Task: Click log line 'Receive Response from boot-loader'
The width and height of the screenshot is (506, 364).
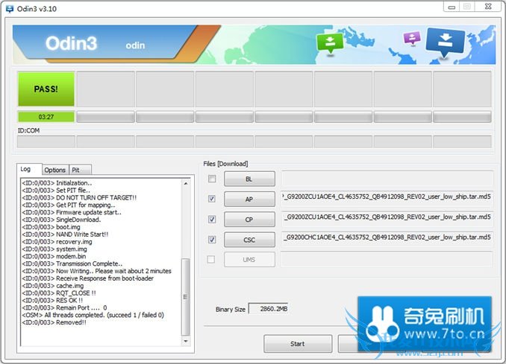Action: 88,278
